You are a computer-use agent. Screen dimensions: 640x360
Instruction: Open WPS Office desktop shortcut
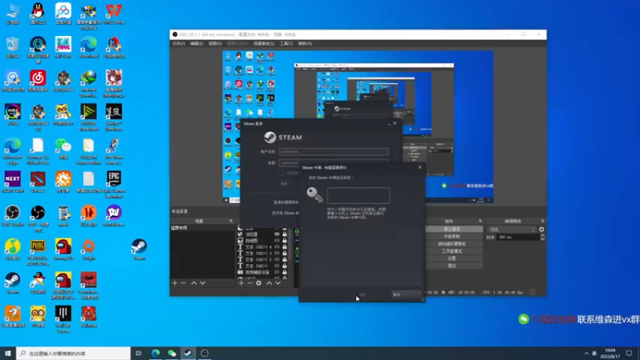[114, 14]
